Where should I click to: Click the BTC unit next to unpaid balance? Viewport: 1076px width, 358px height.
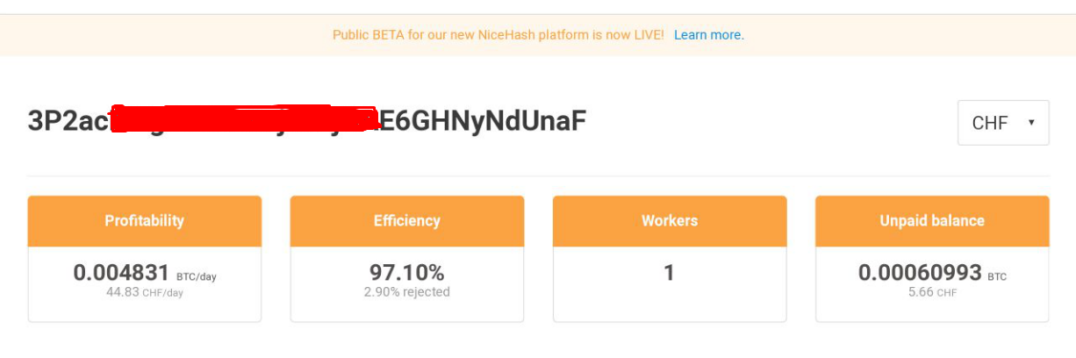point(997,276)
